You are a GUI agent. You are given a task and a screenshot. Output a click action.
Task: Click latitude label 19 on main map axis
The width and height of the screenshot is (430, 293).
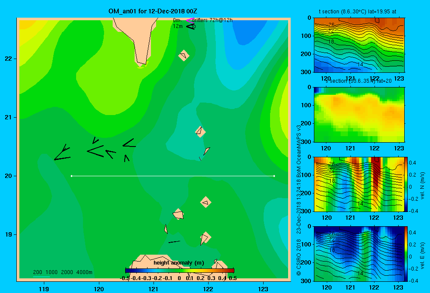point(9,234)
